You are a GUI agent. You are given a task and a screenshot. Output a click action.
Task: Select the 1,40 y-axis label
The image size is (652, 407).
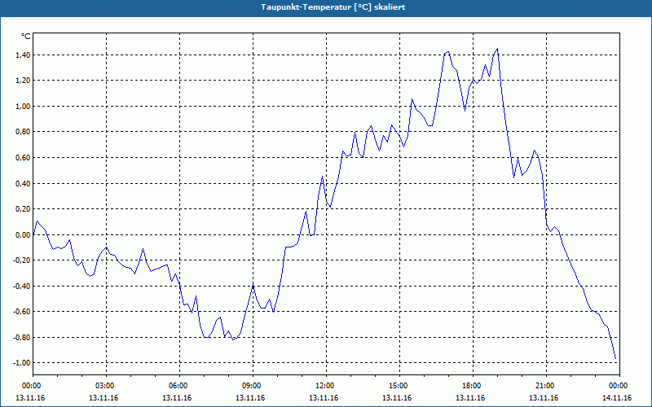coord(24,55)
